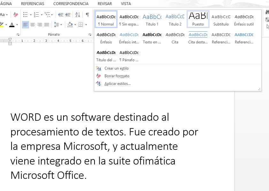This screenshot has width=269, height=191.
Task: Click the ruler indent marker
Action: pyautogui.click(x=10, y=42)
